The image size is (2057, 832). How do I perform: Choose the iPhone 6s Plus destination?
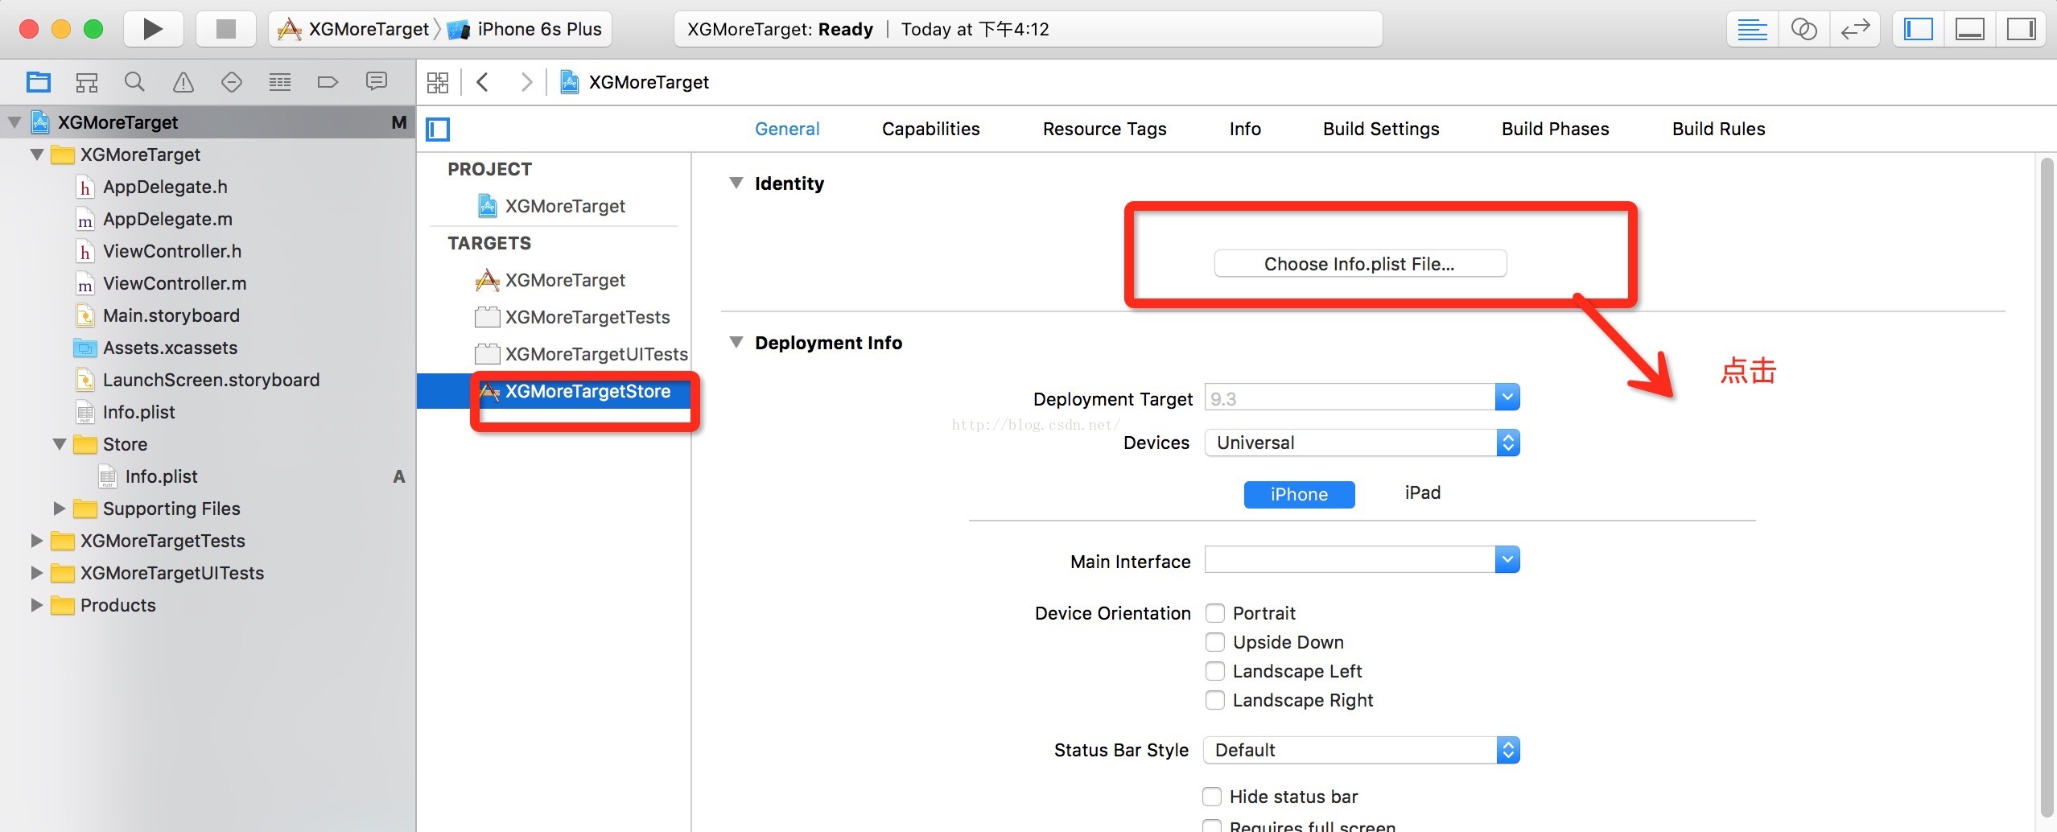[525, 30]
